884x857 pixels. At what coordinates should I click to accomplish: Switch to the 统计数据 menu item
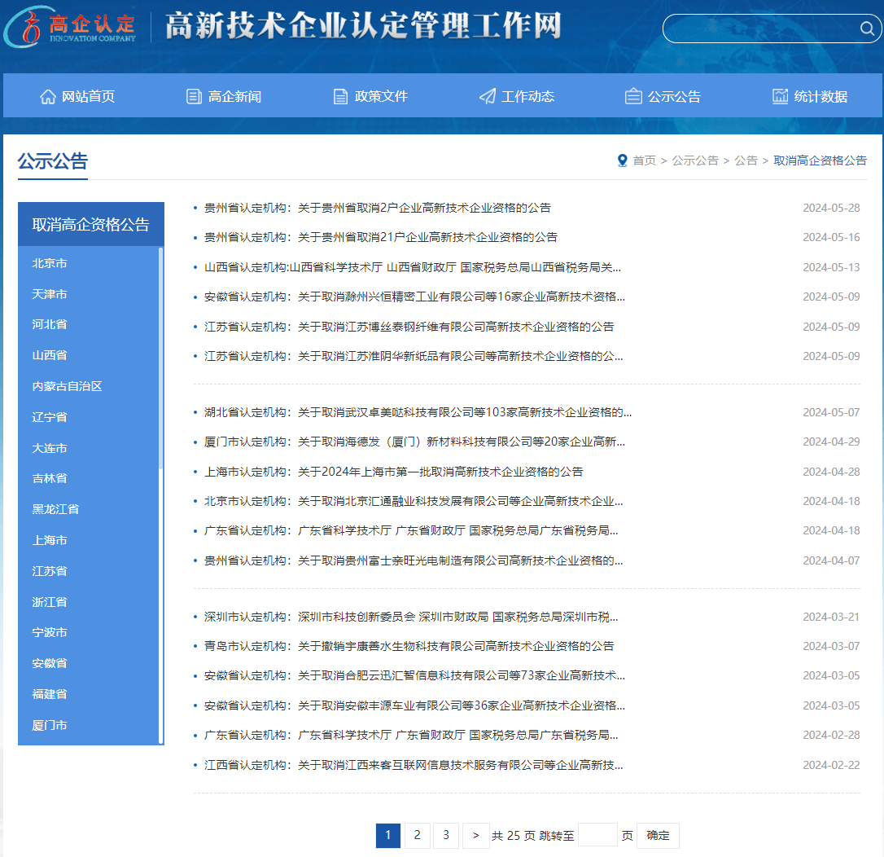click(819, 95)
